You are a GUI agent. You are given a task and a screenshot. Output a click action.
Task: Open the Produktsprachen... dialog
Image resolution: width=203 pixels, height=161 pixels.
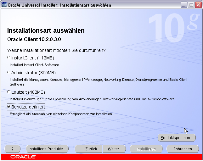point(177,138)
